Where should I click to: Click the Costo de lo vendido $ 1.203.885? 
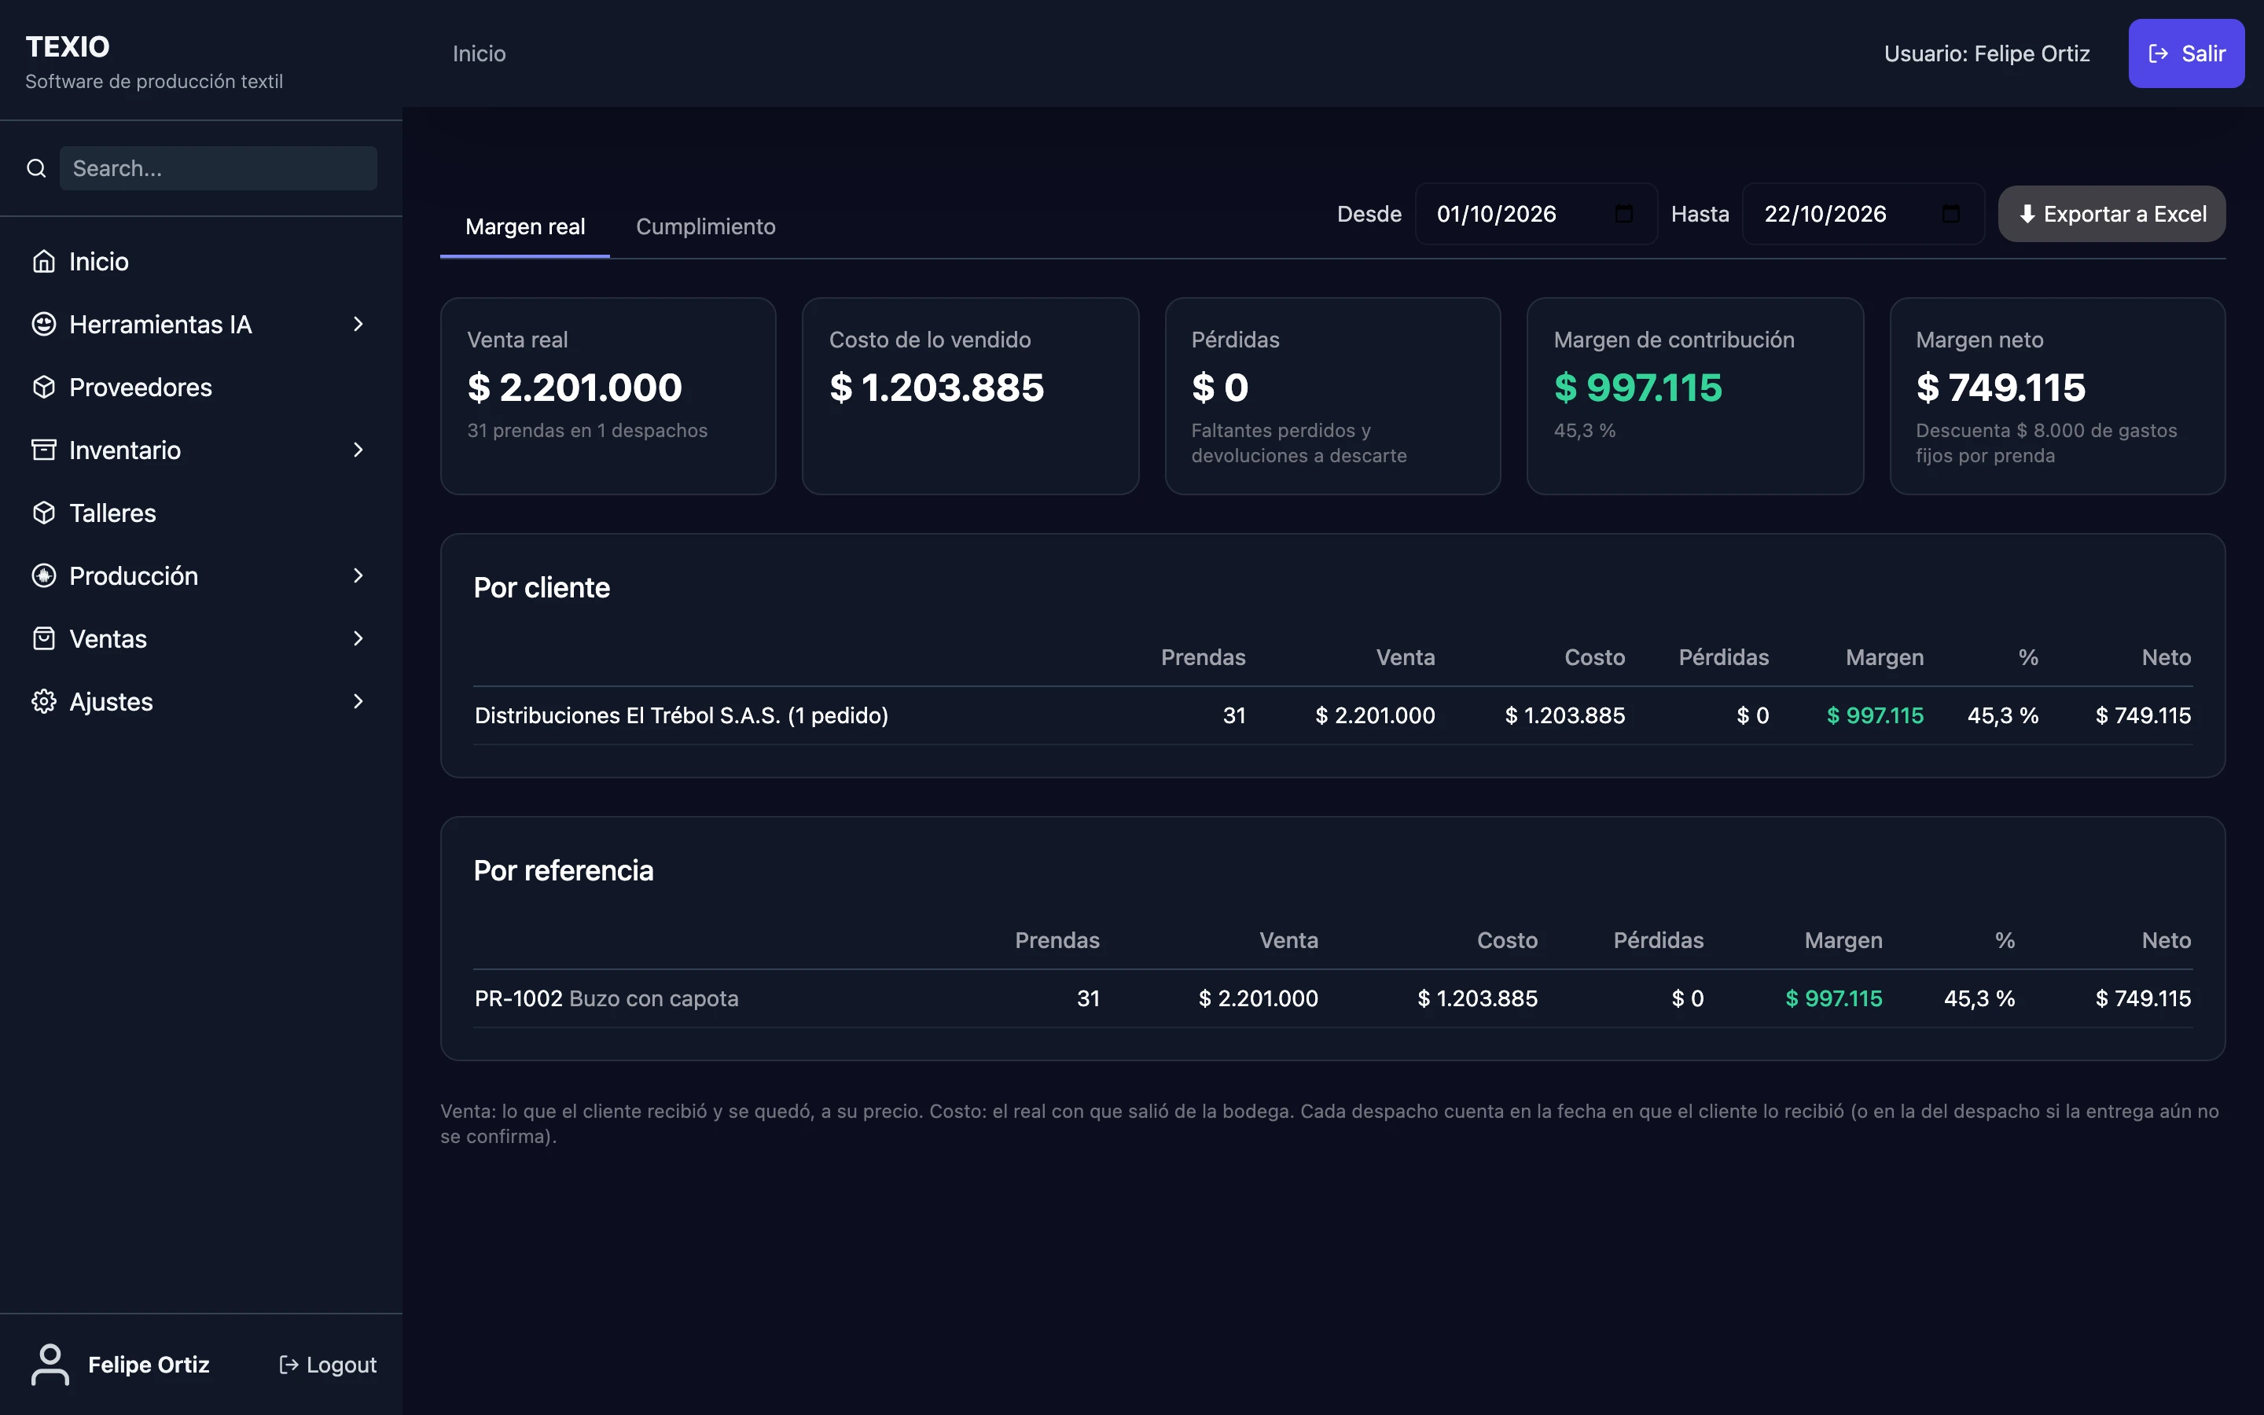coord(936,388)
